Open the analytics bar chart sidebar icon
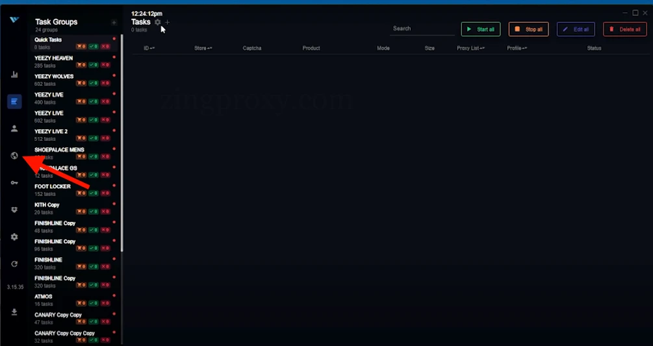The width and height of the screenshot is (653, 346). (14, 75)
